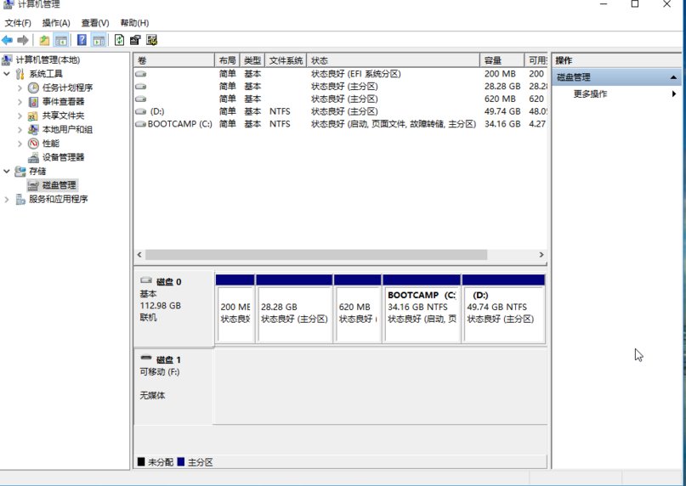Screen dimensions: 686x486
Task: Select 本地用户和组 in the tree
Action: (67, 130)
